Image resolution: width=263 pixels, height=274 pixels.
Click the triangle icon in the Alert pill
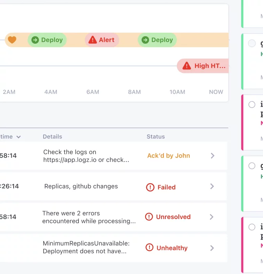click(x=92, y=40)
